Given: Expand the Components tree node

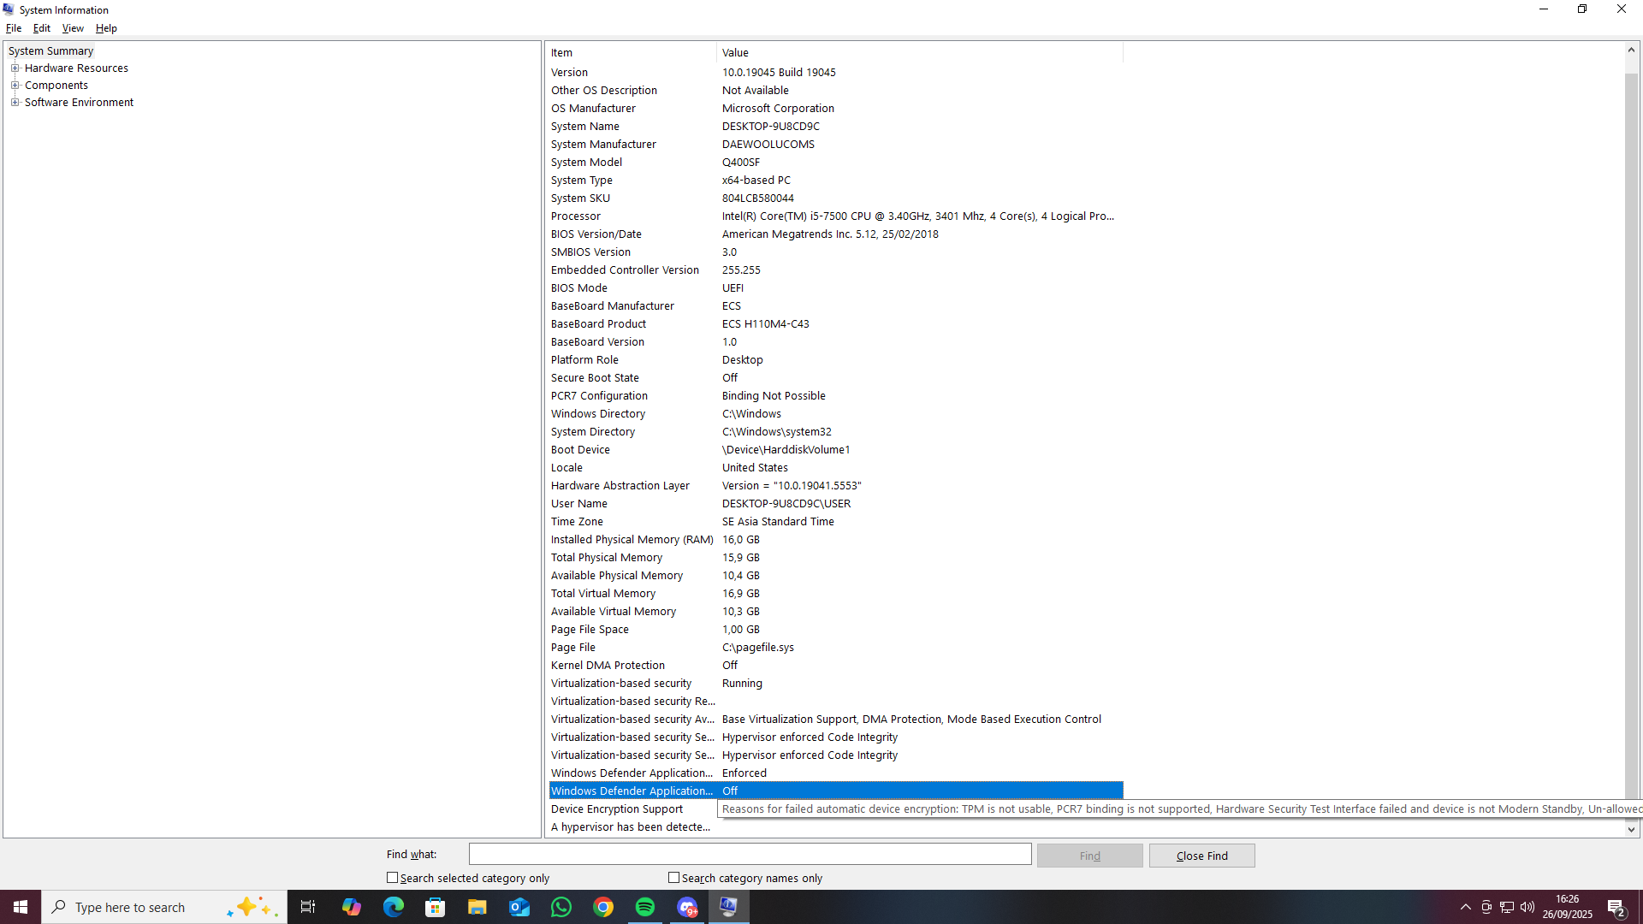Looking at the screenshot, I should point(15,86).
